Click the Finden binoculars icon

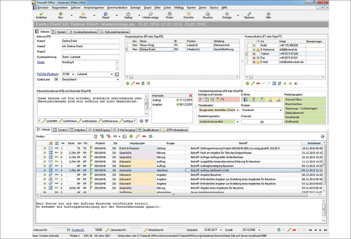[x=169, y=14]
